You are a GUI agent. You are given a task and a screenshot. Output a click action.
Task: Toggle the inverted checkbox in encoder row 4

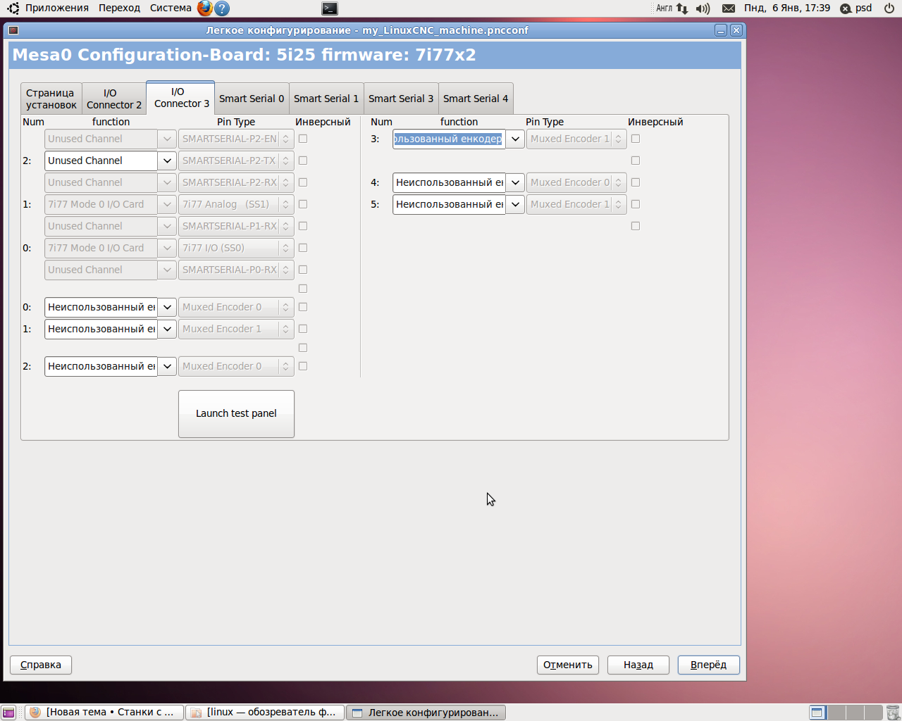[x=636, y=182]
